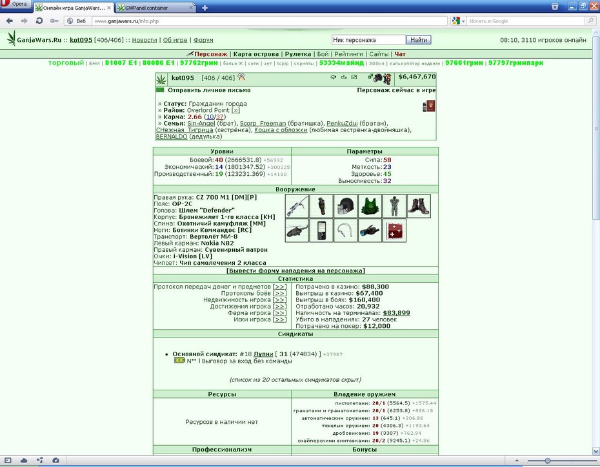Click the Найти search button
This screenshot has height=467, width=600.
[x=419, y=40]
